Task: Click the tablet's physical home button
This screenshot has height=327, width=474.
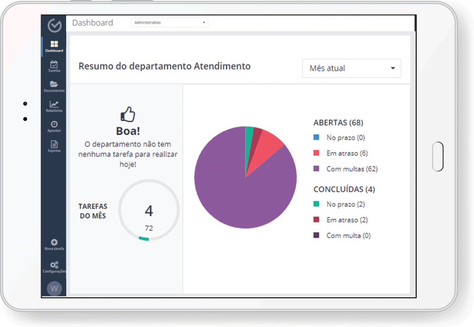Action: [438, 157]
